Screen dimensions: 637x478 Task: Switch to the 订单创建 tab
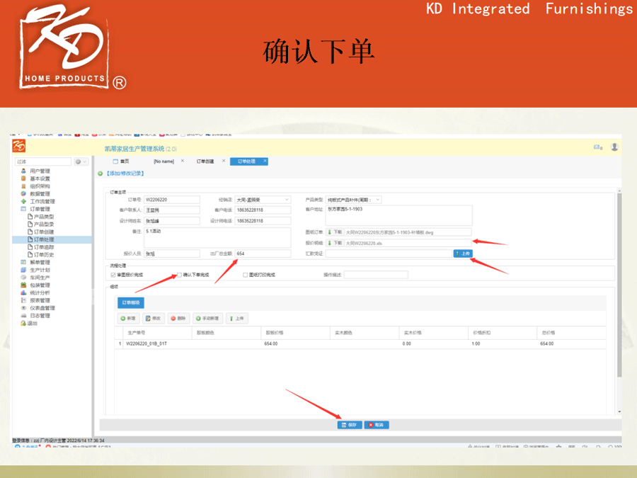pos(205,161)
